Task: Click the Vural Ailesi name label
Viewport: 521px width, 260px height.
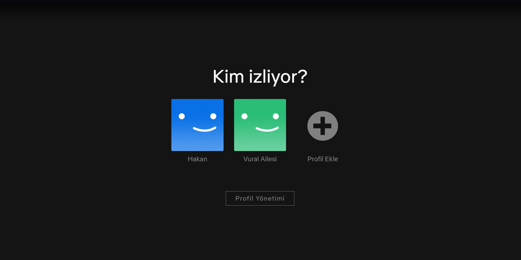Action: (x=260, y=159)
